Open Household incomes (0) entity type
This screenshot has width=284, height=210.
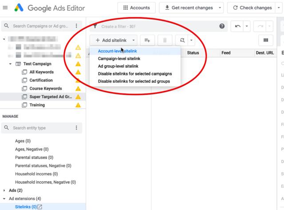click(x=36, y=174)
